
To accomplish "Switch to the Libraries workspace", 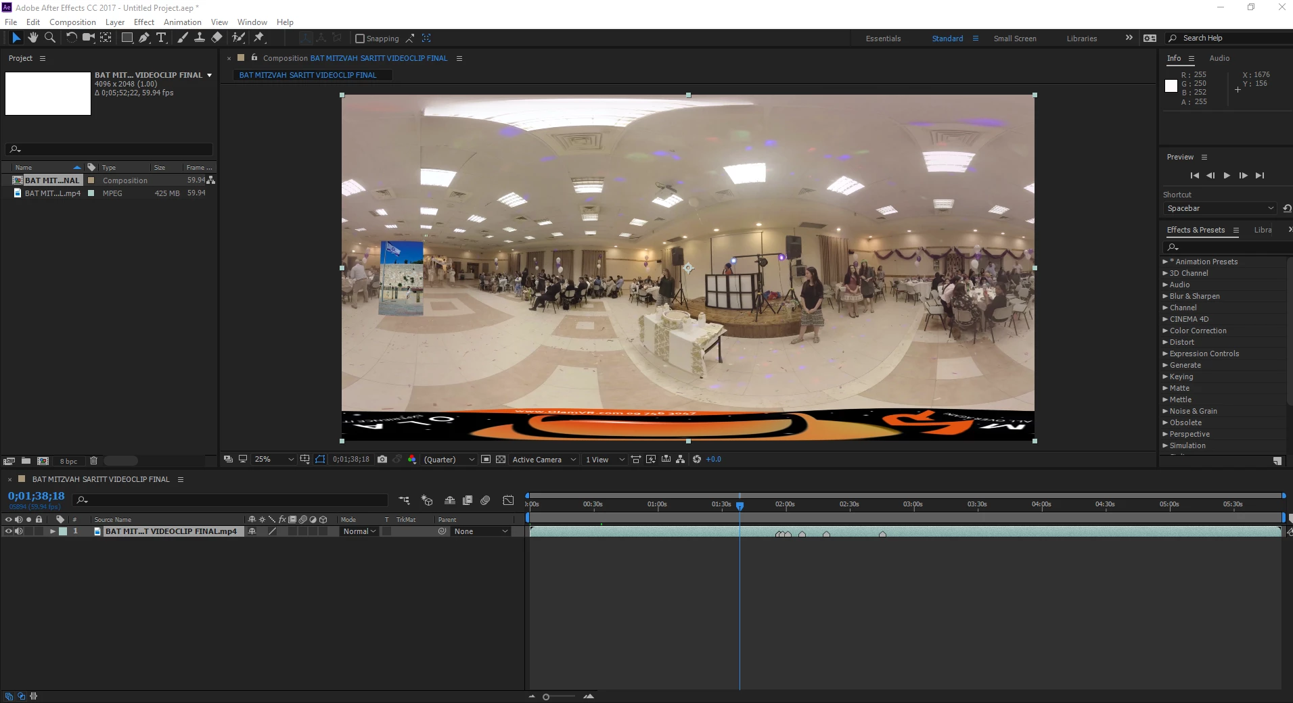I will 1082,39.
